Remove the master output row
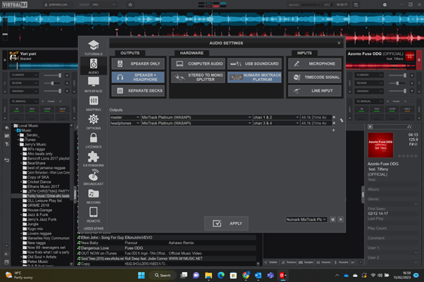Image resolution: width=424 pixels, height=282 pixels. (x=334, y=117)
